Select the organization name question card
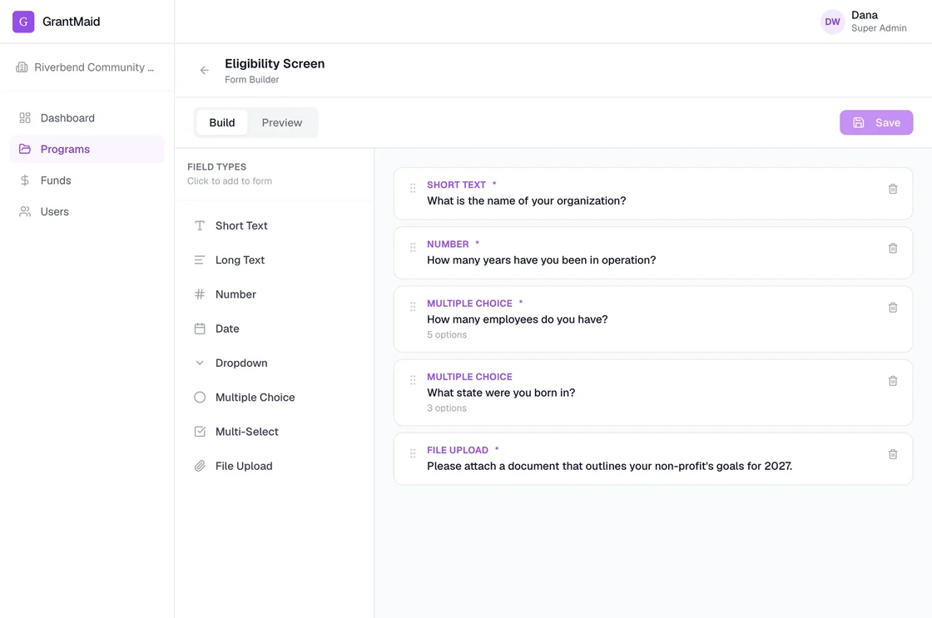932x618 pixels. 652,194
